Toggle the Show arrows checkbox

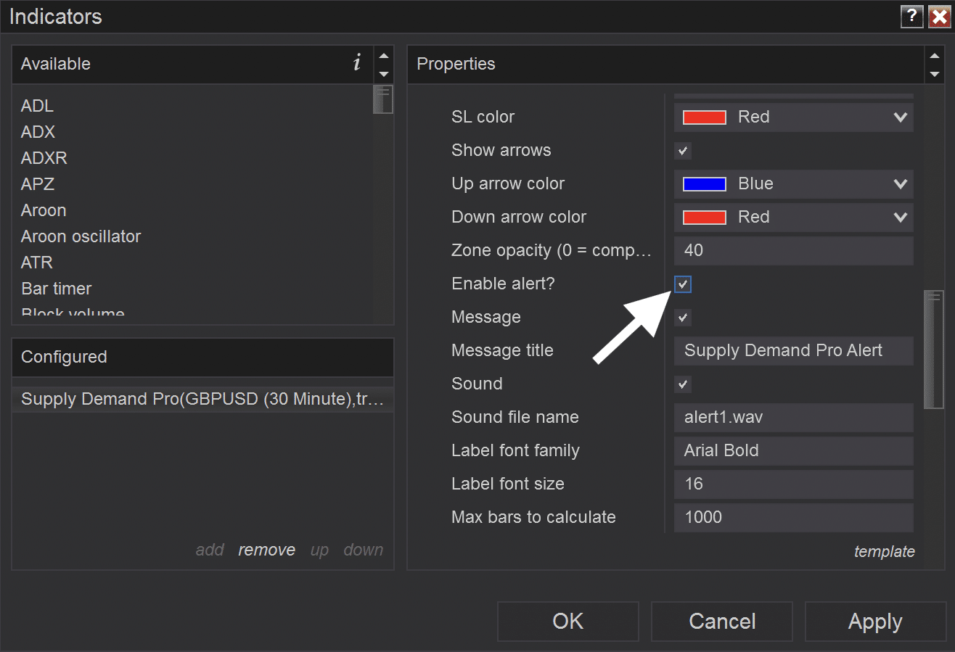[x=682, y=151]
